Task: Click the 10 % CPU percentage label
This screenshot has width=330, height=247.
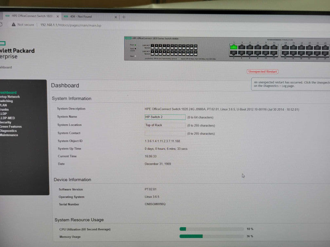Action: (x=250, y=229)
